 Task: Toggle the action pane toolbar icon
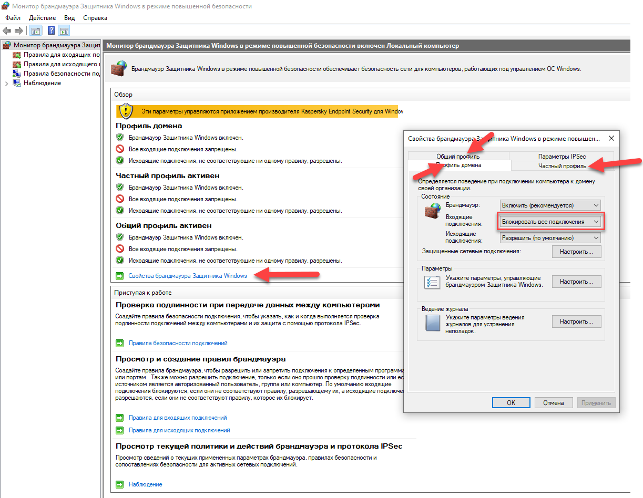(64, 30)
